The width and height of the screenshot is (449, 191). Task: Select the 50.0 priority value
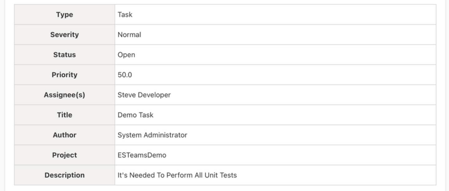tap(125, 75)
